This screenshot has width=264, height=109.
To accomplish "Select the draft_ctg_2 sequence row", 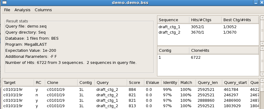I will pyautogui.click(x=208, y=32).
